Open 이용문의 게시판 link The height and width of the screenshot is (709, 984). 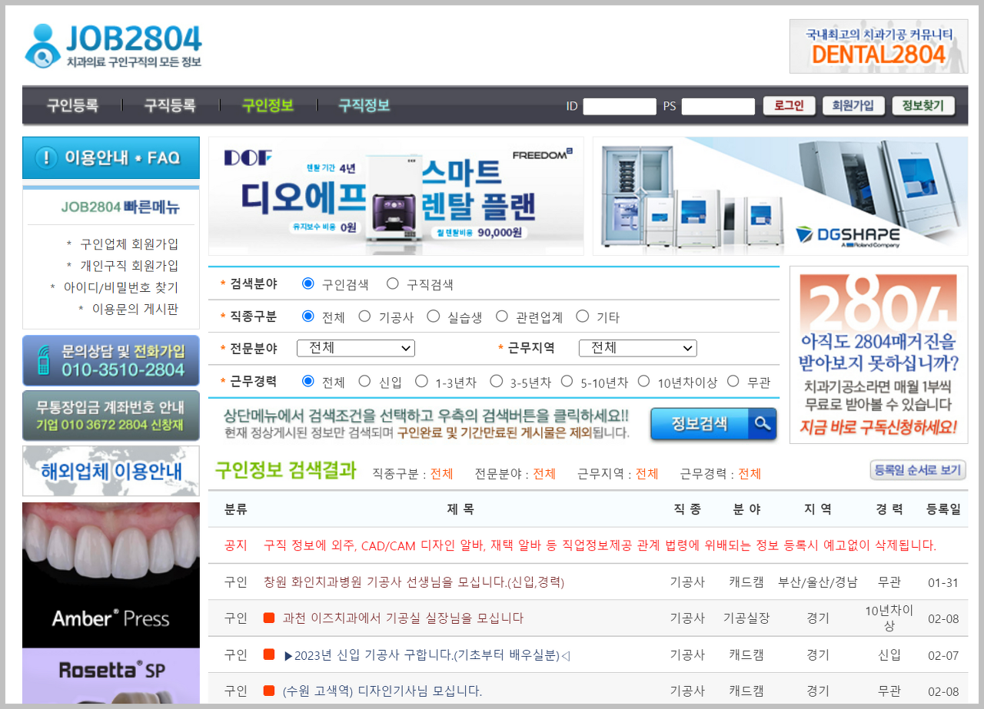[x=135, y=309]
